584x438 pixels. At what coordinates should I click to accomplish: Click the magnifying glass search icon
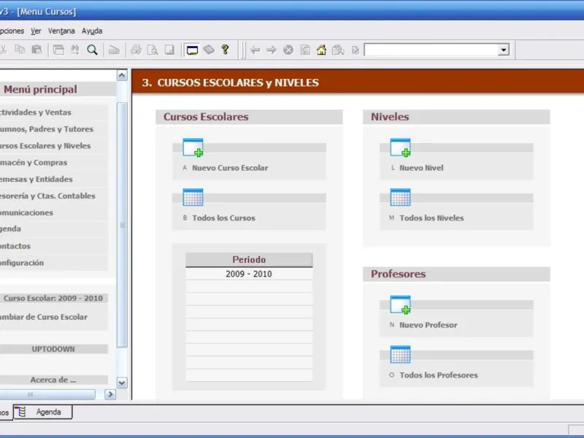click(92, 50)
